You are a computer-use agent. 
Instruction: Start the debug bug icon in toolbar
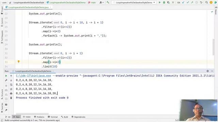164,2
